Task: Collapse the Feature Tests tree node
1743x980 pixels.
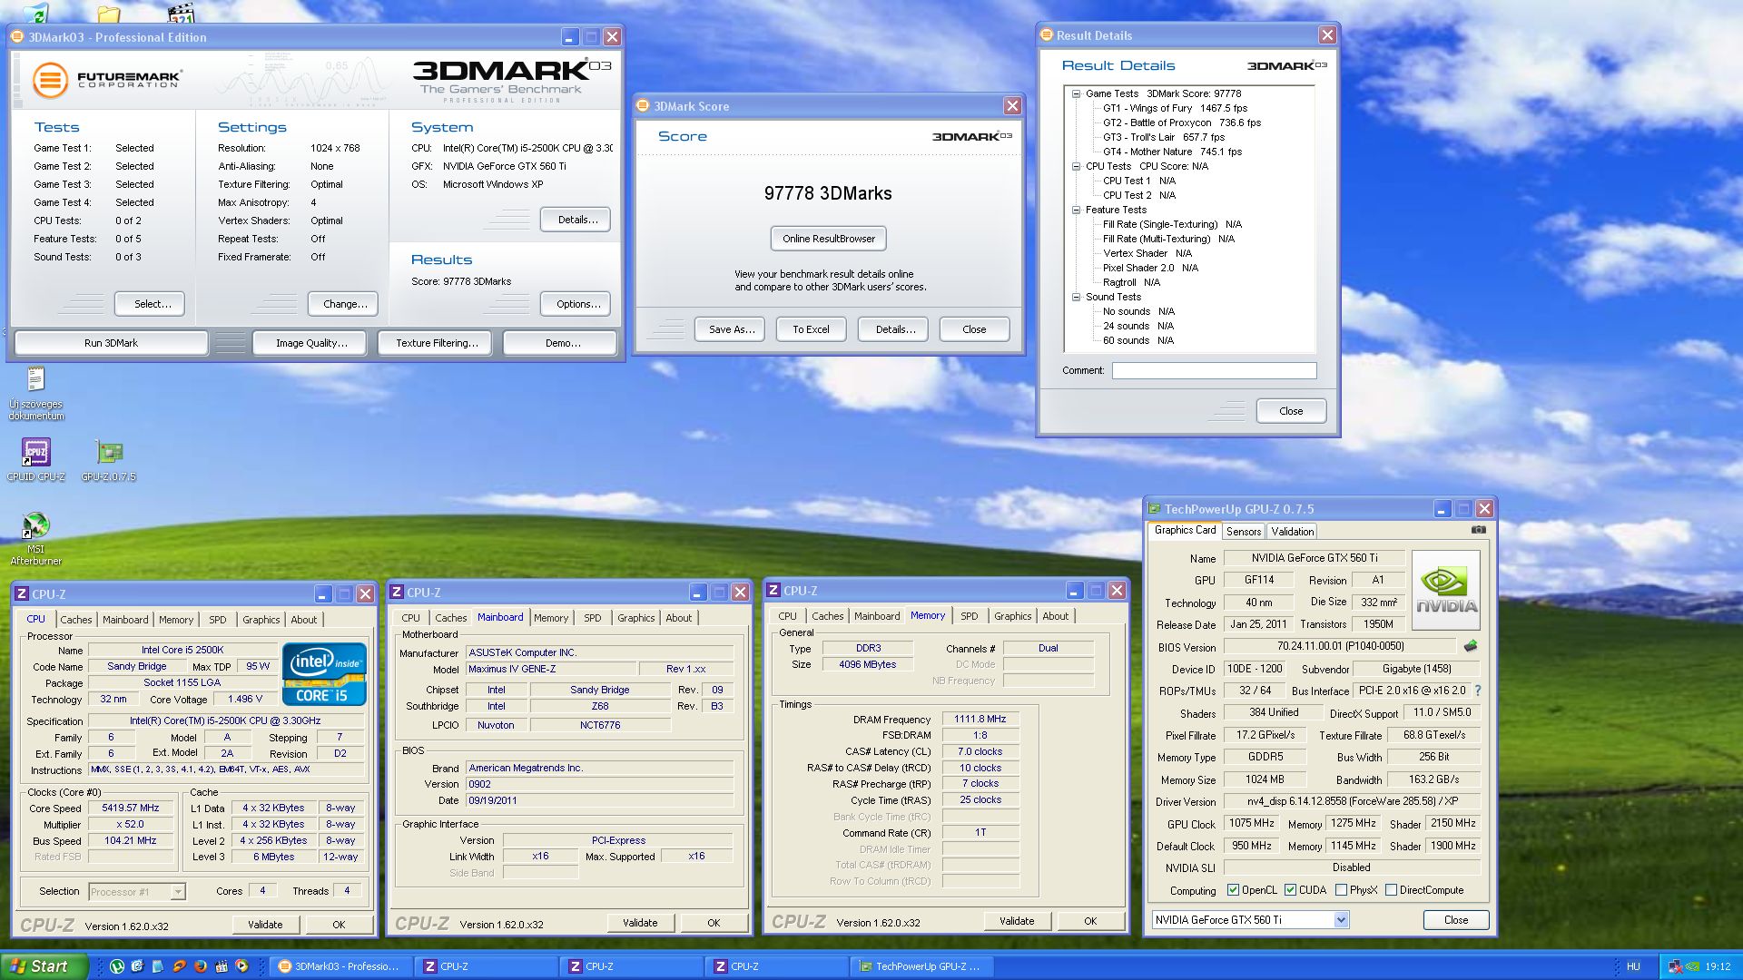Action: (x=1076, y=210)
